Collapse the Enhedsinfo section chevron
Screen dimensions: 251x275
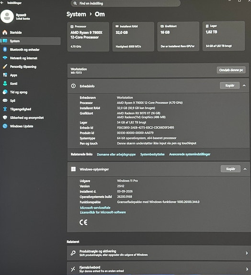pos(244,86)
